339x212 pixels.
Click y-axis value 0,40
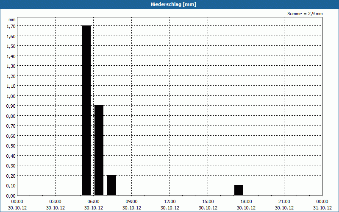click(x=11, y=156)
